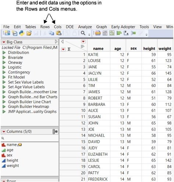Click the Save disk toolbar icon
This screenshot has width=174, height=182.
click(36, 33)
